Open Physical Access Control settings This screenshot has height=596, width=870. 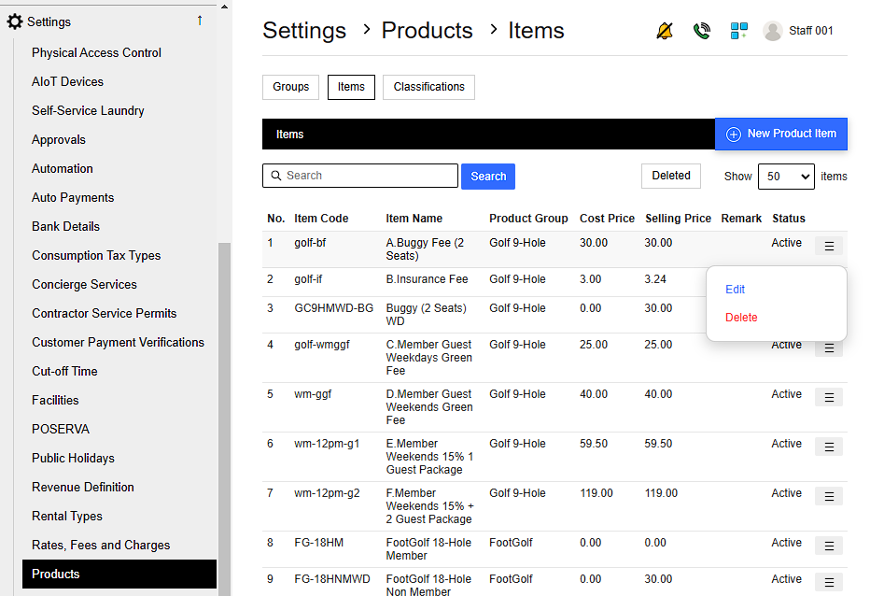(x=96, y=52)
